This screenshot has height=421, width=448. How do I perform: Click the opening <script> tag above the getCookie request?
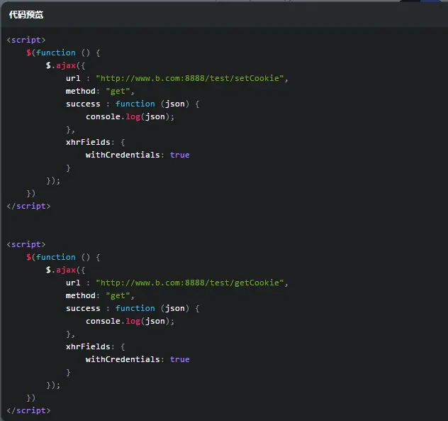26,244
